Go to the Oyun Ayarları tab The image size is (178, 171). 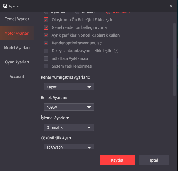point(17,62)
